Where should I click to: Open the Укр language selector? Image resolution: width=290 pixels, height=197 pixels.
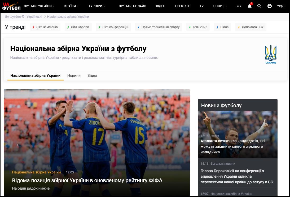point(281,6)
